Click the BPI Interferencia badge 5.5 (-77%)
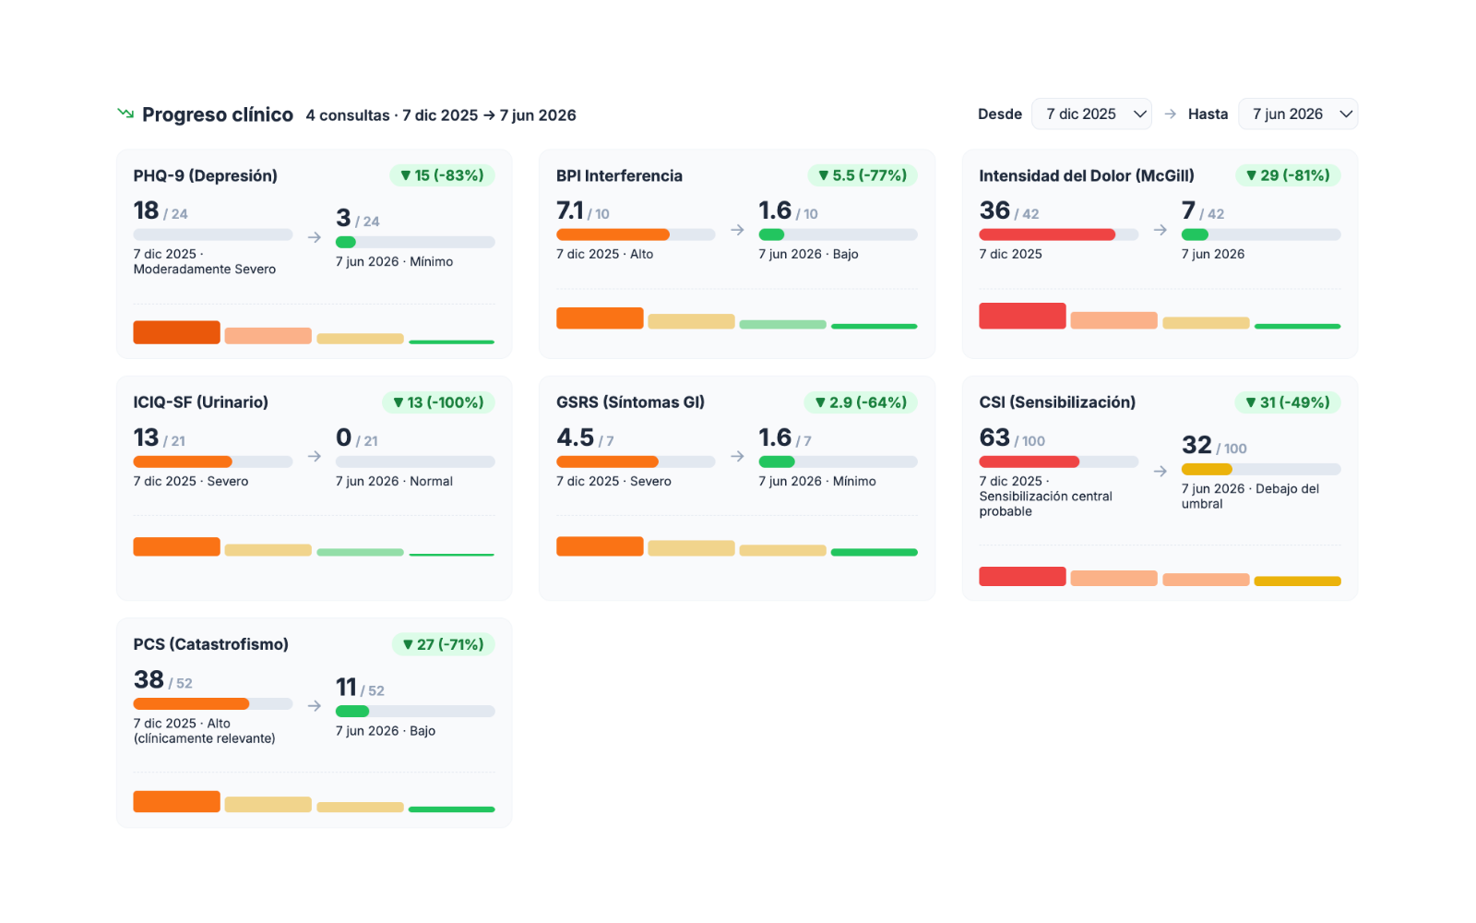The height and width of the screenshot is (923, 1476). pos(863,175)
